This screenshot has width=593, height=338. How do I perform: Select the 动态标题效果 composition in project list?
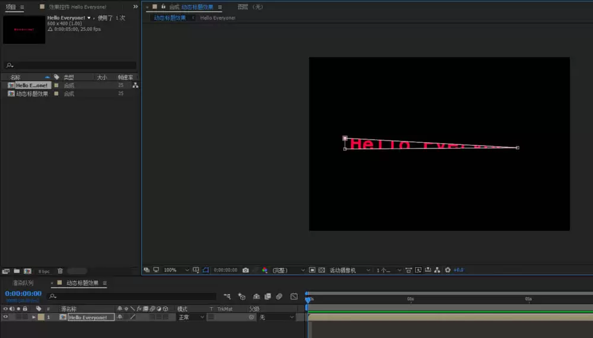[32, 94]
